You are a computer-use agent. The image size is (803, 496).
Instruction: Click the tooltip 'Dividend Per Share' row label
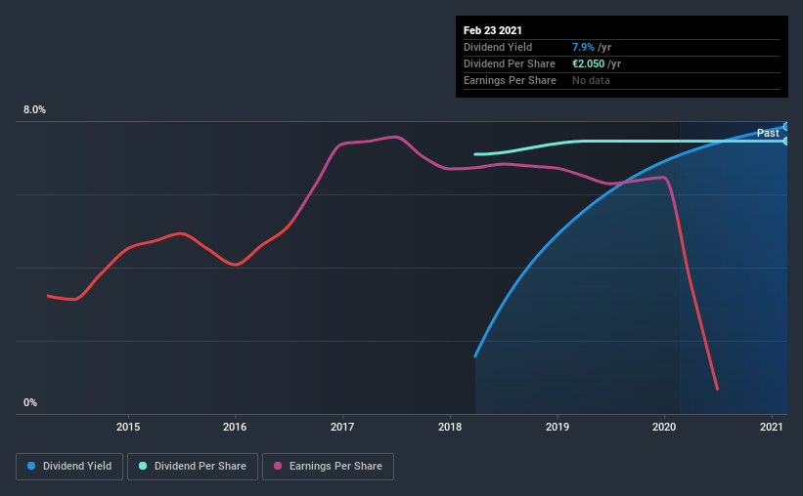[510, 63]
